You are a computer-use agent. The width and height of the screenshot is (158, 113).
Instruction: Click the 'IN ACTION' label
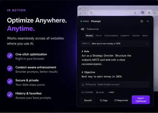point(16,10)
